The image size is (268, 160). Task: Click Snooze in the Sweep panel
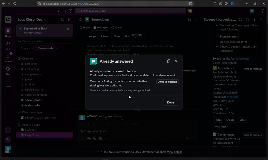pyautogui.click(x=230, y=120)
